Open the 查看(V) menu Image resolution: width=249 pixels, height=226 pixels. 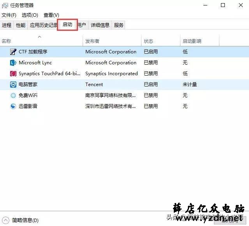51,15
